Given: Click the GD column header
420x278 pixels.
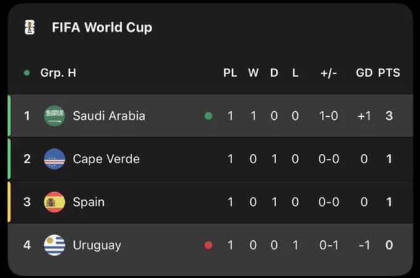Looking at the screenshot, I should 364,73.
